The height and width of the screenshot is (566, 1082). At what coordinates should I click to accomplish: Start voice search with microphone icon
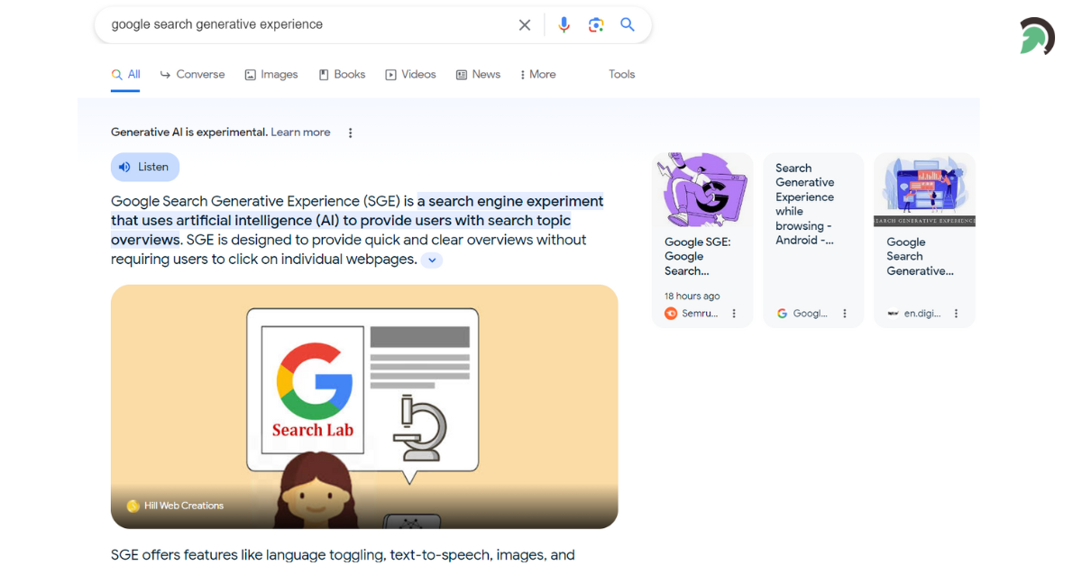(x=564, y=25)
